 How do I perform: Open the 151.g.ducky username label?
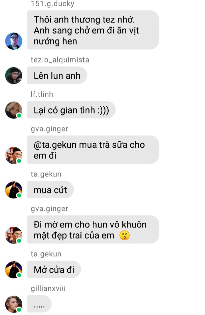pyautogui.click(x=52, y=4)
